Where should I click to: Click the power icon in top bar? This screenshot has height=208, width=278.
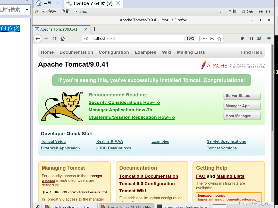coord(268,11)
